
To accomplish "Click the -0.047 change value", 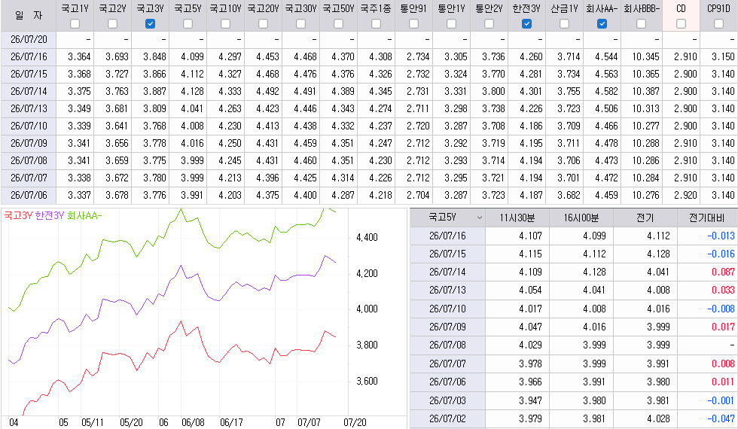I will 721,418.
